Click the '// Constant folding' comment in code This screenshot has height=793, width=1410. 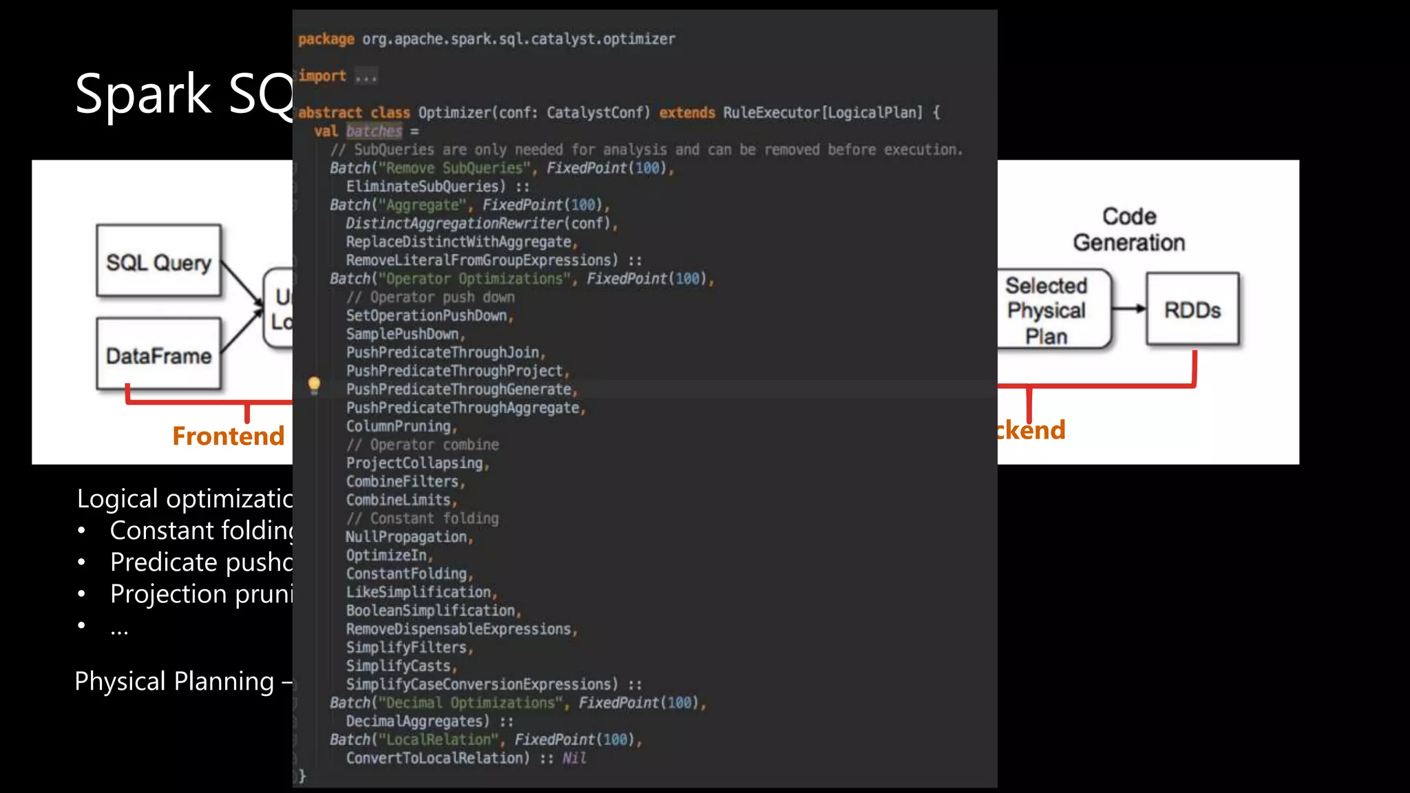pos(422,518)
